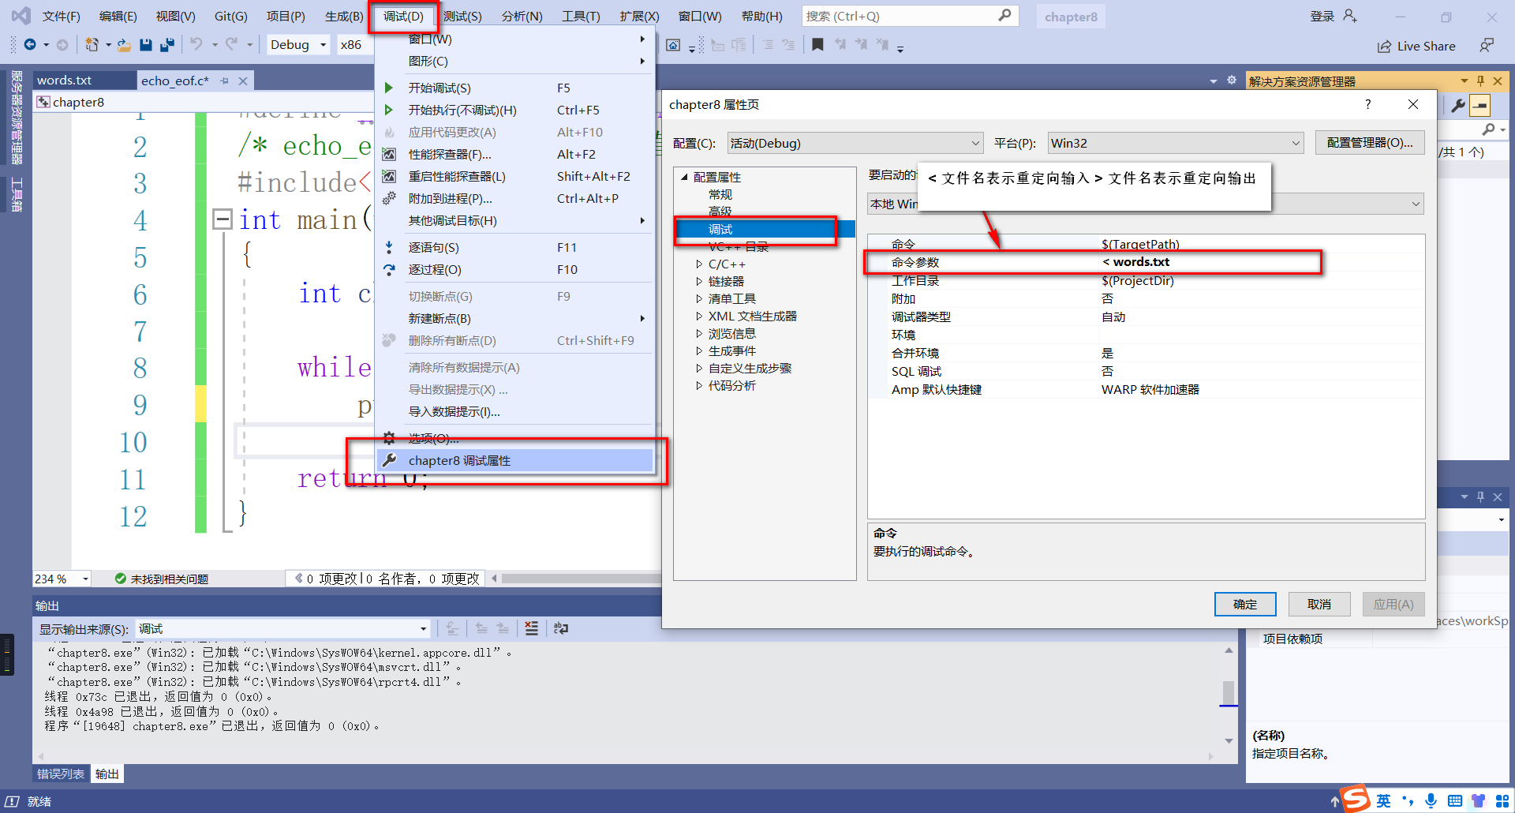
Task: Expand the 清单工具 tree node
Action: tap(699, 299)
